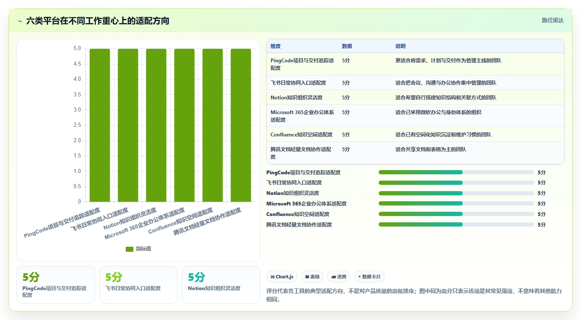The height and width of the screenshot is (320, 581).
Task: Click the lightning icon beside the title
Action: pyautogui.click(x=20, y=21)
